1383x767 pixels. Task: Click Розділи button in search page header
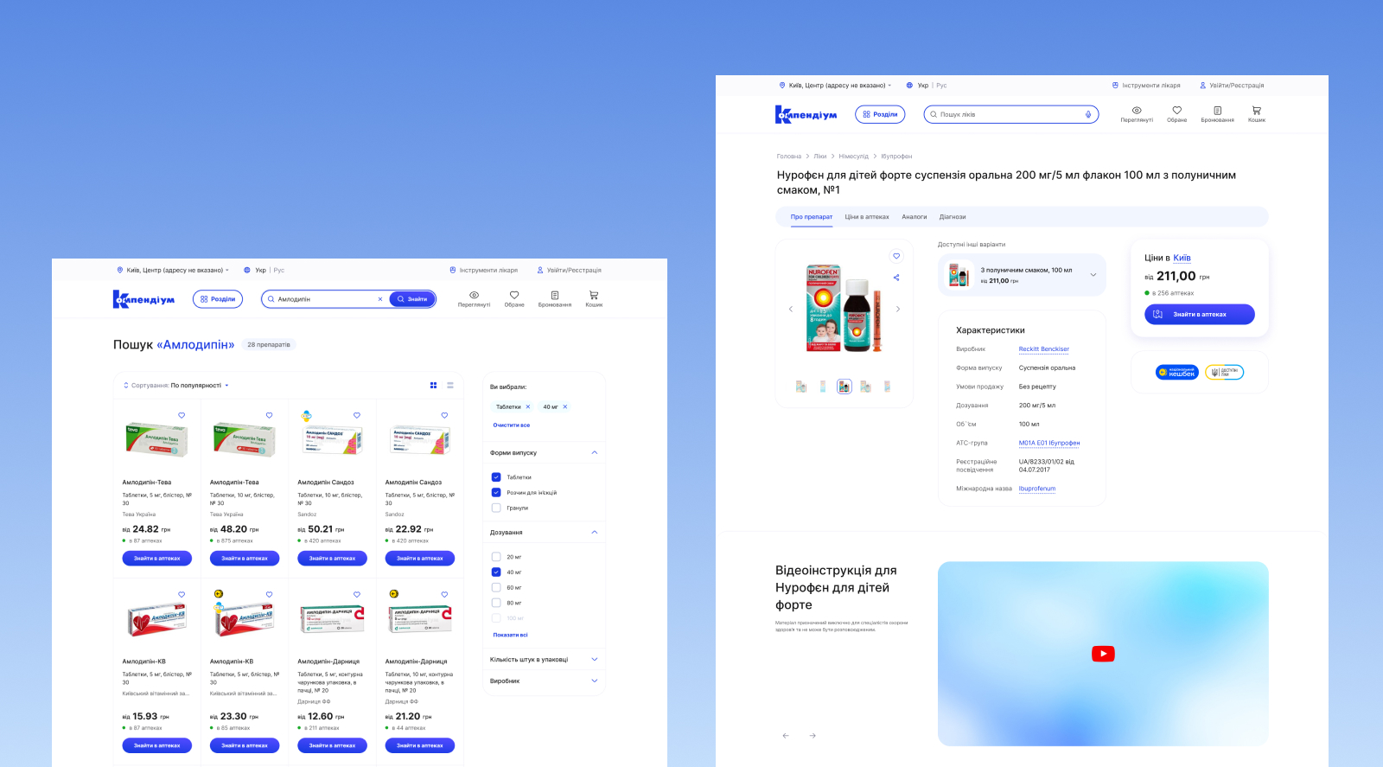tap(218, 299)
